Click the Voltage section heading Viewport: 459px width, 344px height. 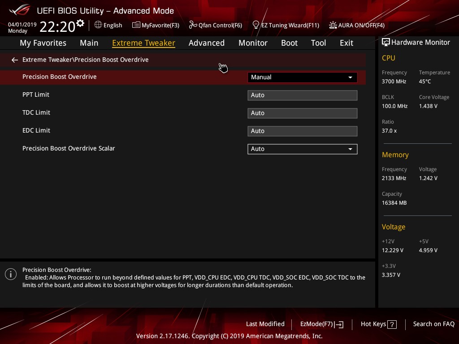[394, 227]
